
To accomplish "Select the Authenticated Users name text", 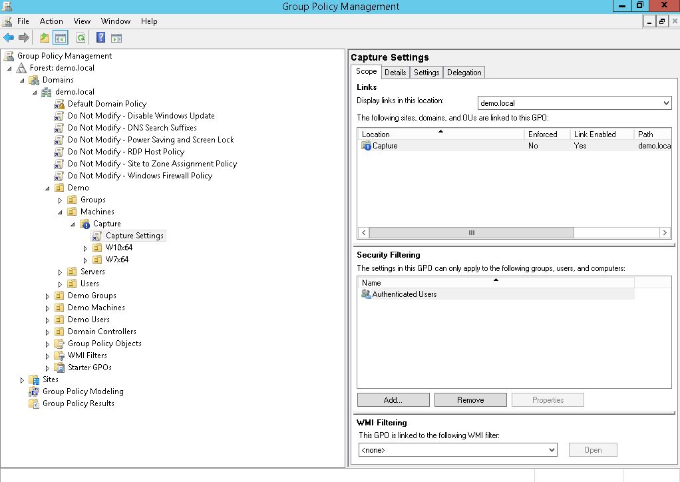I will click(404, 294).
